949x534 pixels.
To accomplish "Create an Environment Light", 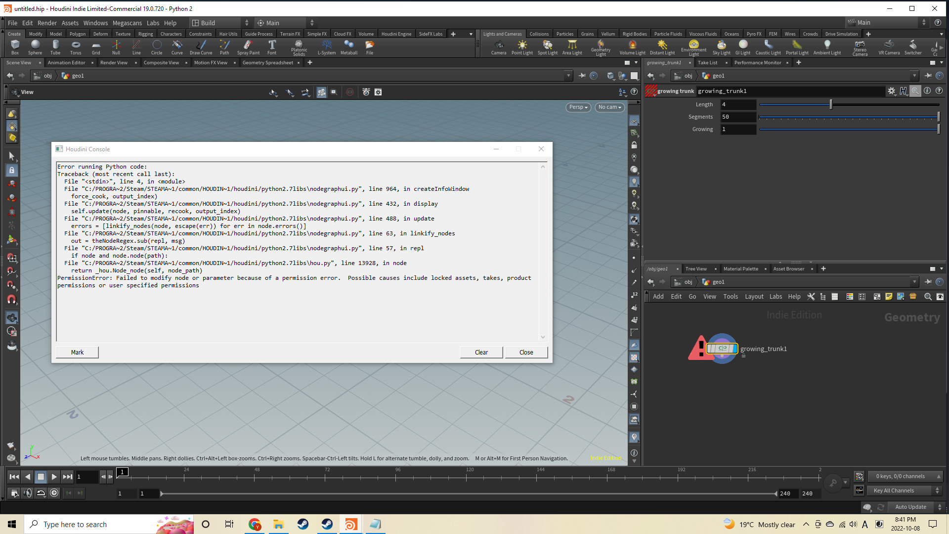I will point(694,48).
